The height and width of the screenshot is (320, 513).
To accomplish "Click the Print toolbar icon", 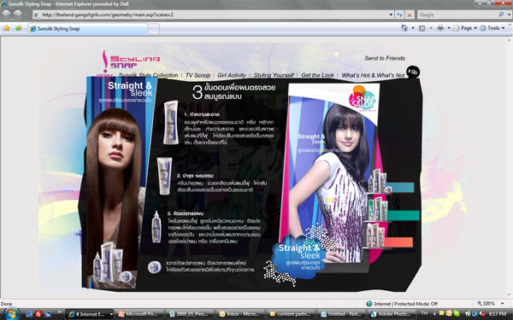I will pyautogui.click(x=440, y=28).
